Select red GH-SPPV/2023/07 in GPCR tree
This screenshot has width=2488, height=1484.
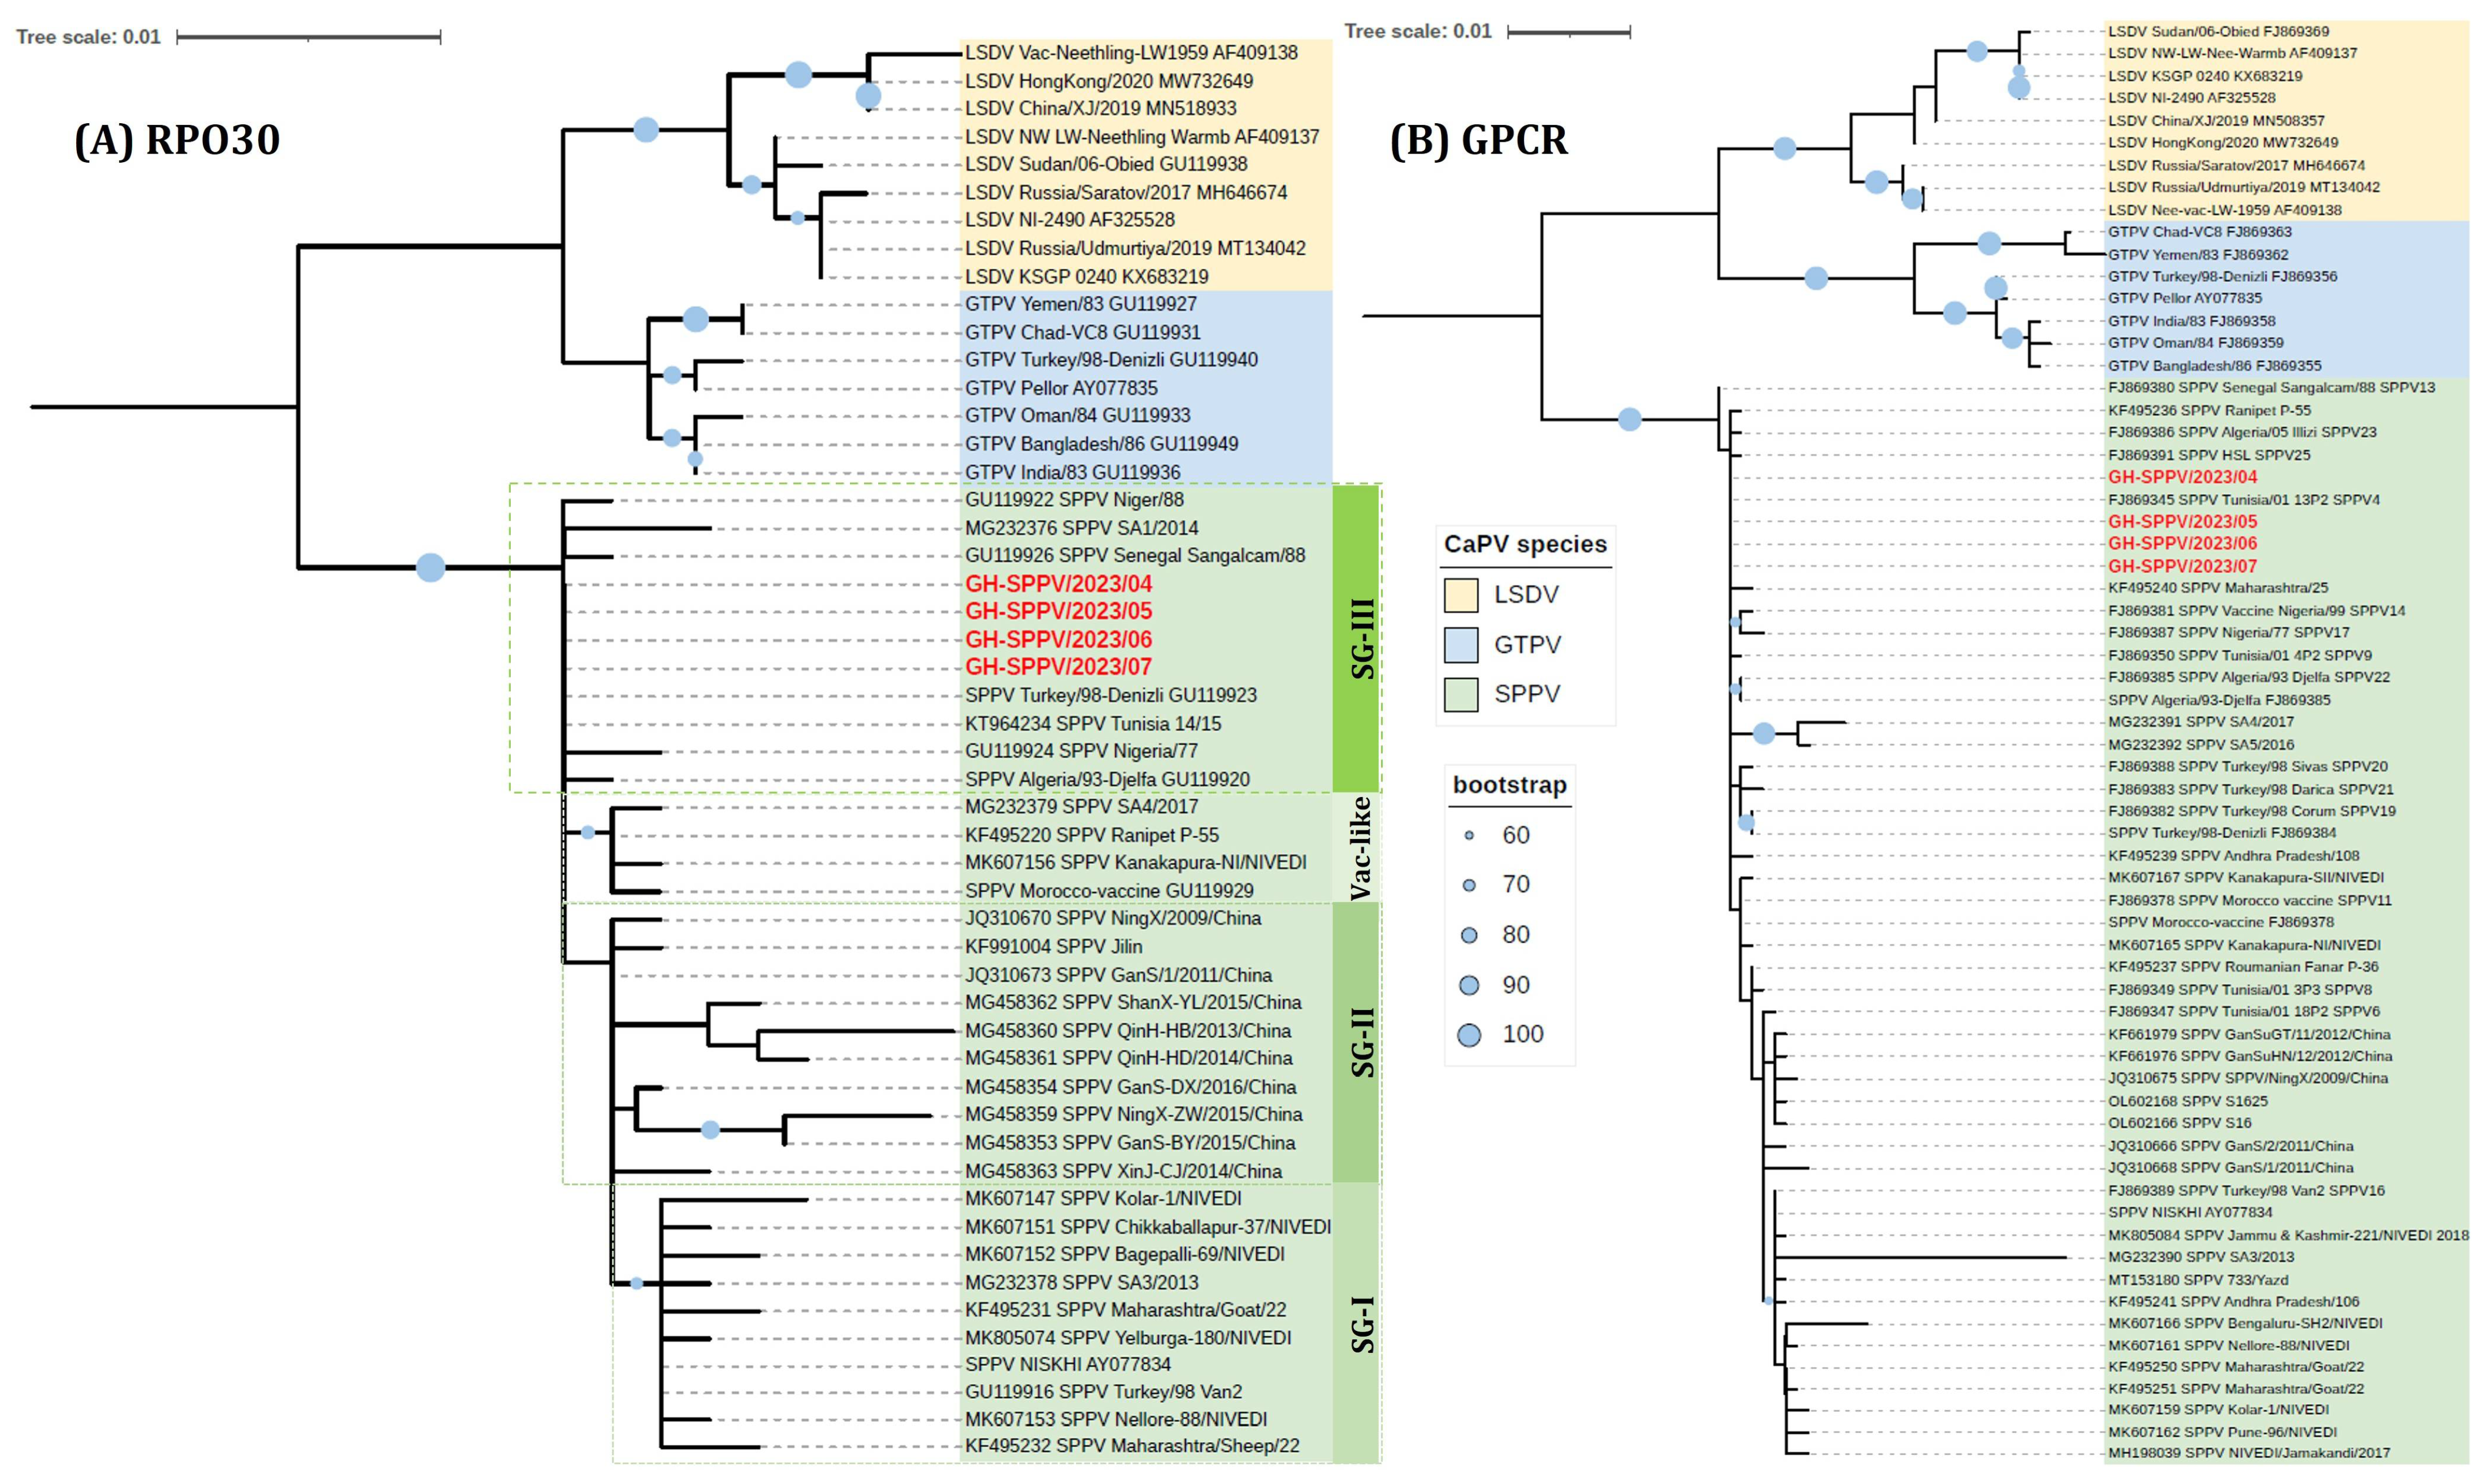tap(2182, 566)
